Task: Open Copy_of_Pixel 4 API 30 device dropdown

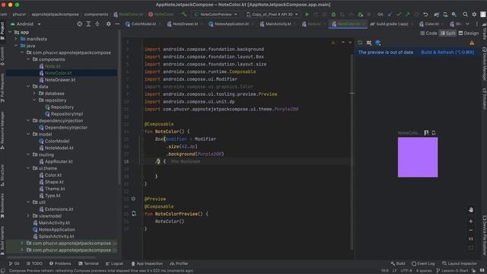Action: coord(272,14)
